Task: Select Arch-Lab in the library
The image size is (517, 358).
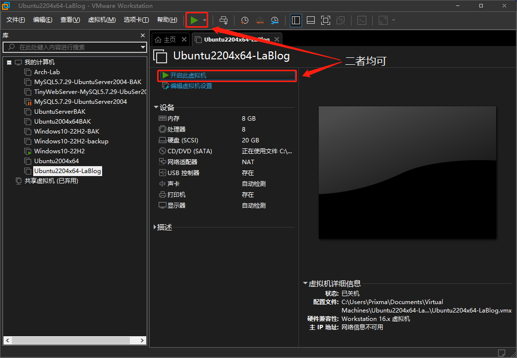Action: tap(47, 72)
